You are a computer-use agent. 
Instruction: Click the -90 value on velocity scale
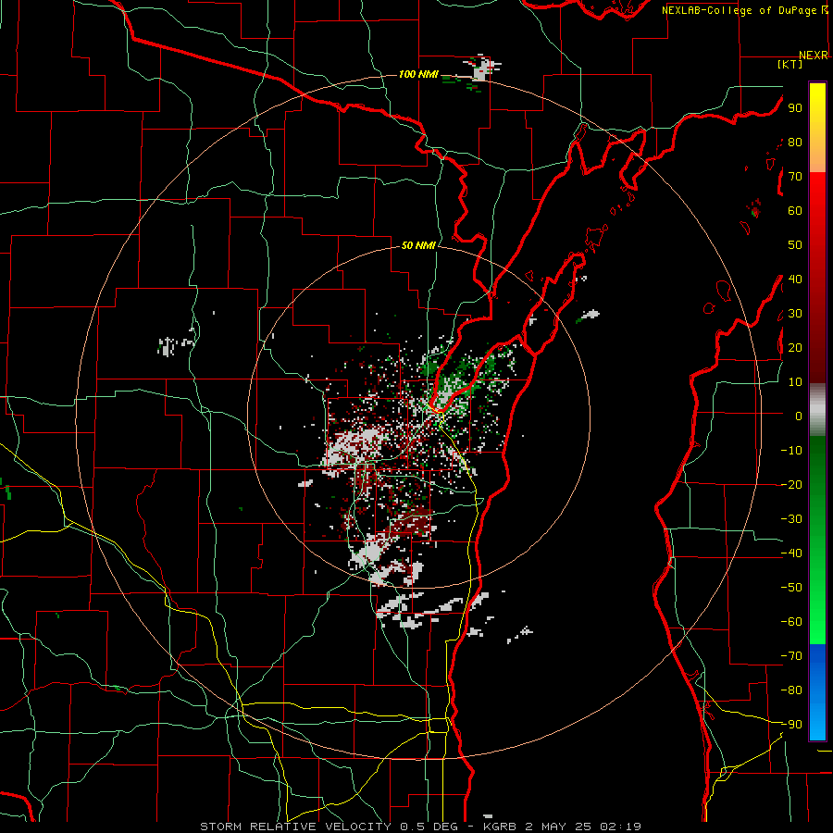point(791,725)
